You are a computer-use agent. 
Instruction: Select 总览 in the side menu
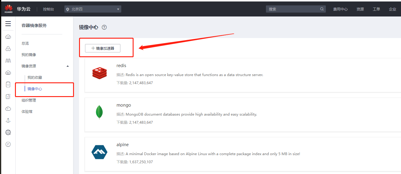point(25,43)
